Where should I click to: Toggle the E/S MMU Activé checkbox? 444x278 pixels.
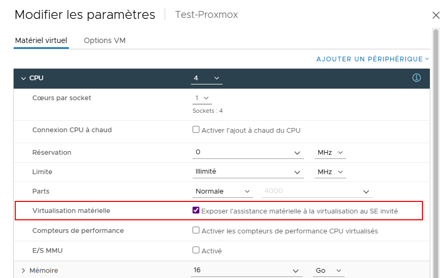pos(196,250)
